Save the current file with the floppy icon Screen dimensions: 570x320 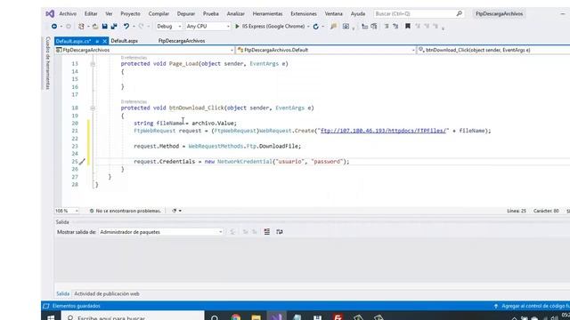(105, 26)
